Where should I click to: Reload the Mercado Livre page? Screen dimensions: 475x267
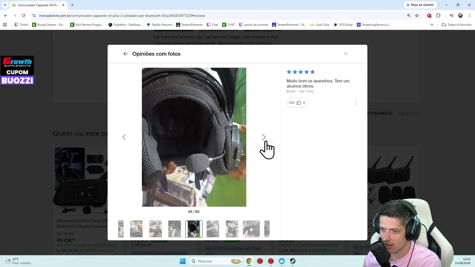23,16
